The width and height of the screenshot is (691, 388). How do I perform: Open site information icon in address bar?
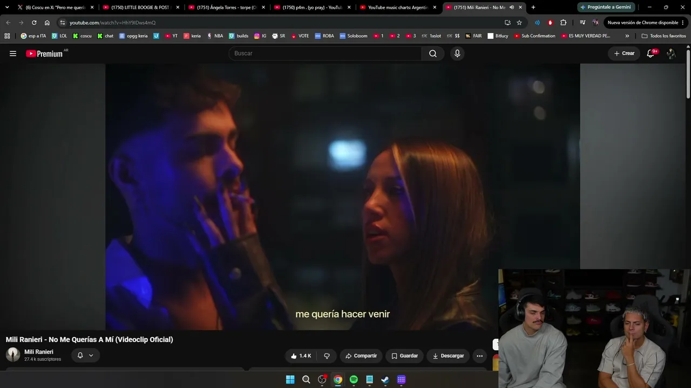[63, 23]
